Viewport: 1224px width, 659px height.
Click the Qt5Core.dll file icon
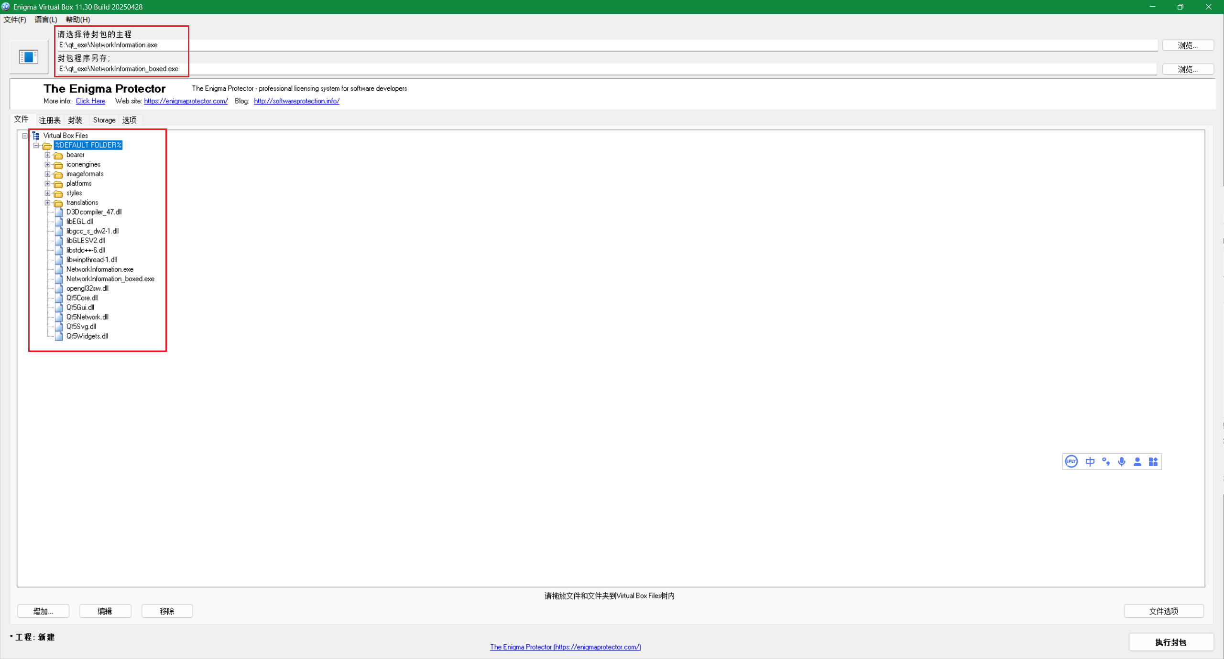(59, 298)
